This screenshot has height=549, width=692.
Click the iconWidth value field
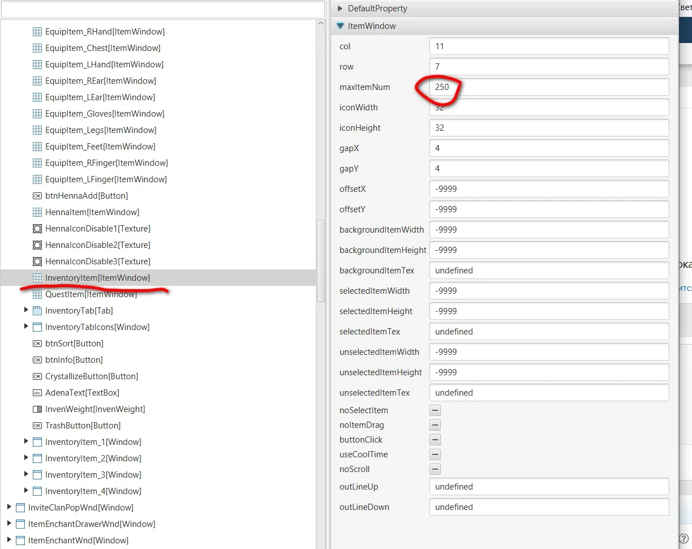click(x=549, y=108)
